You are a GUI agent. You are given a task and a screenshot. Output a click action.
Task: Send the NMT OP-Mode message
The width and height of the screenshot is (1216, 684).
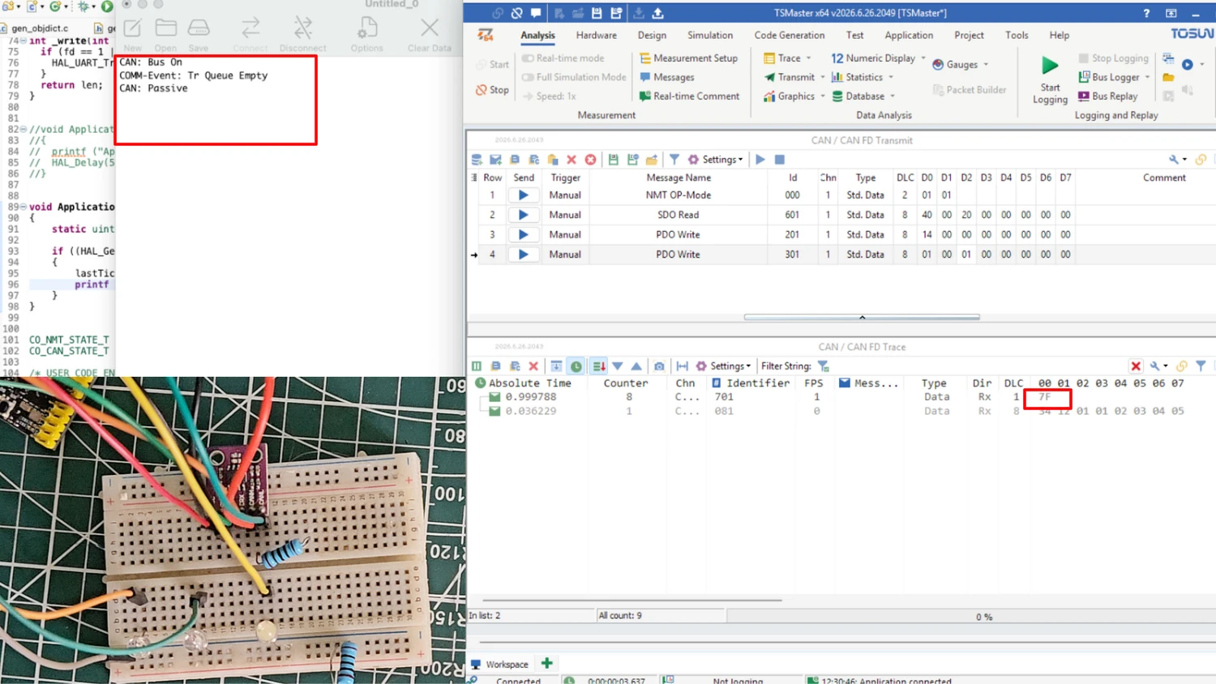coord(523,195)
